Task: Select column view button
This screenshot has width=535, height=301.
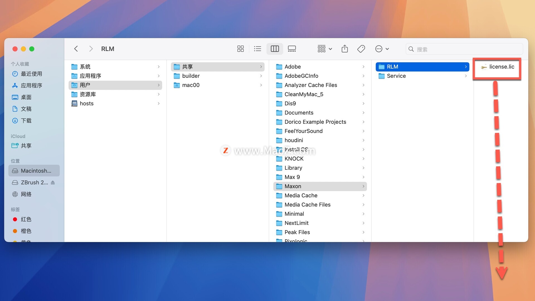Action: point(274,49)
